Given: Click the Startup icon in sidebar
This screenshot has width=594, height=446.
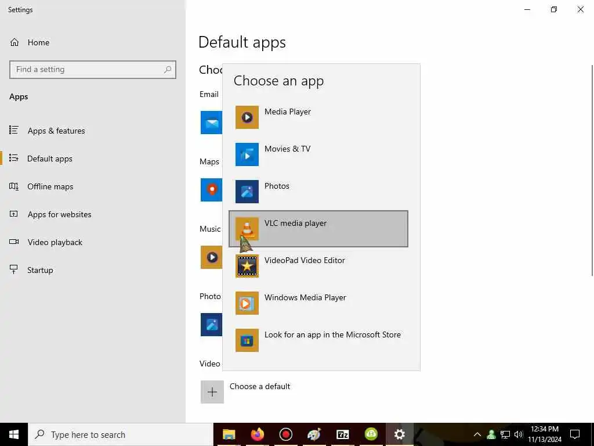Looking at the screenshot, I should [x=14, y=269].
